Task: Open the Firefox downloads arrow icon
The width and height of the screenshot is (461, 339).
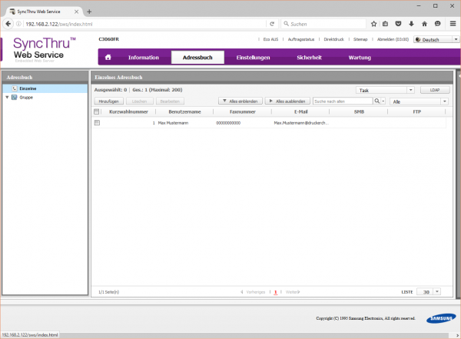Action: tap(413, 24)
